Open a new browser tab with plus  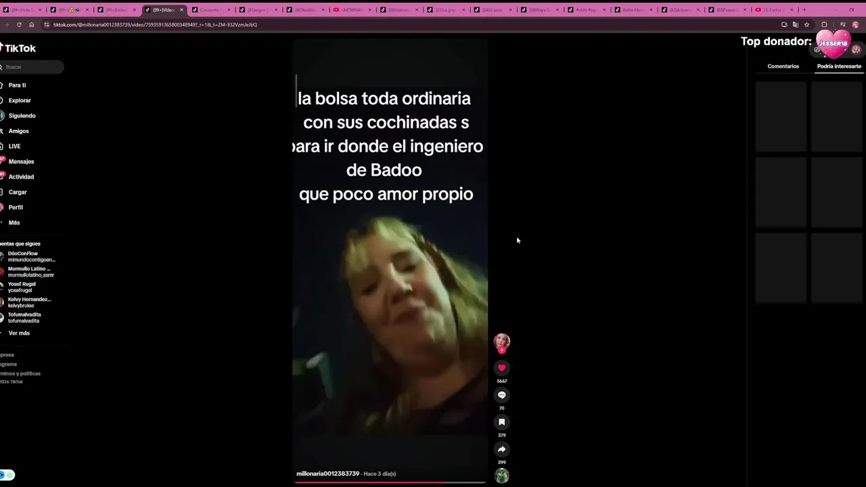tap(804, 9)
